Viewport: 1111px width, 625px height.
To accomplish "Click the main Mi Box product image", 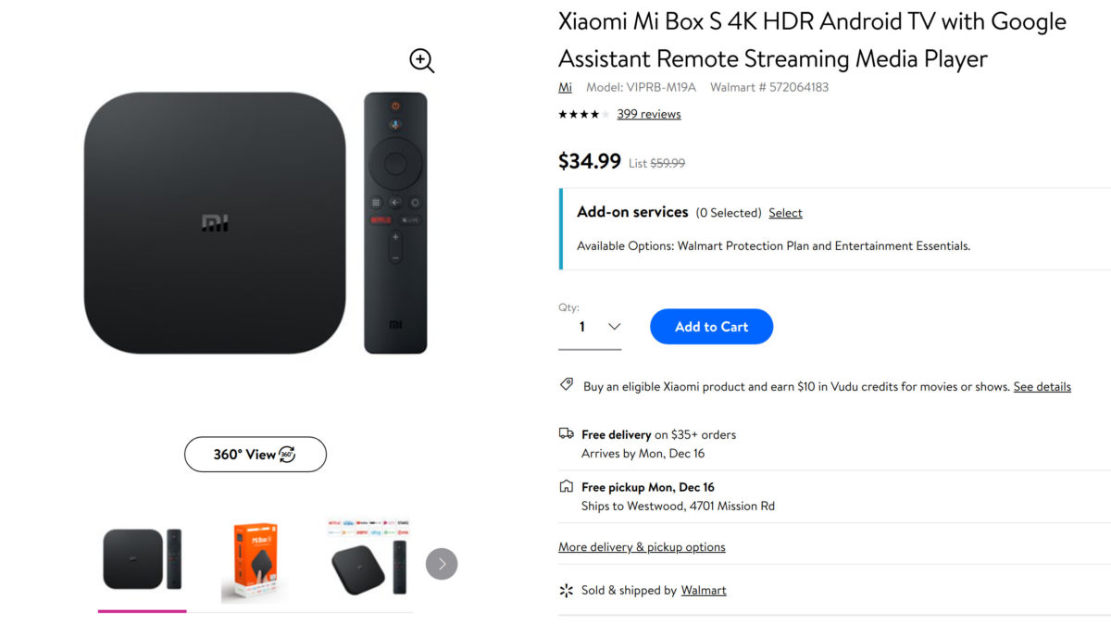I will 215,223.
